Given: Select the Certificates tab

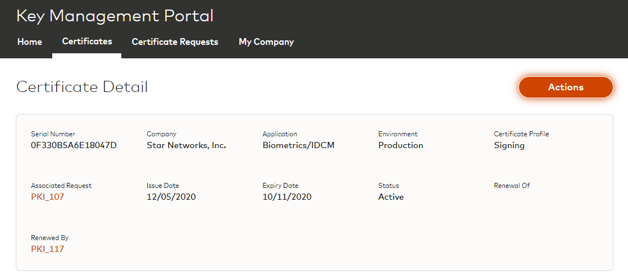Looking at the screenshot, I should coord(87,42).
